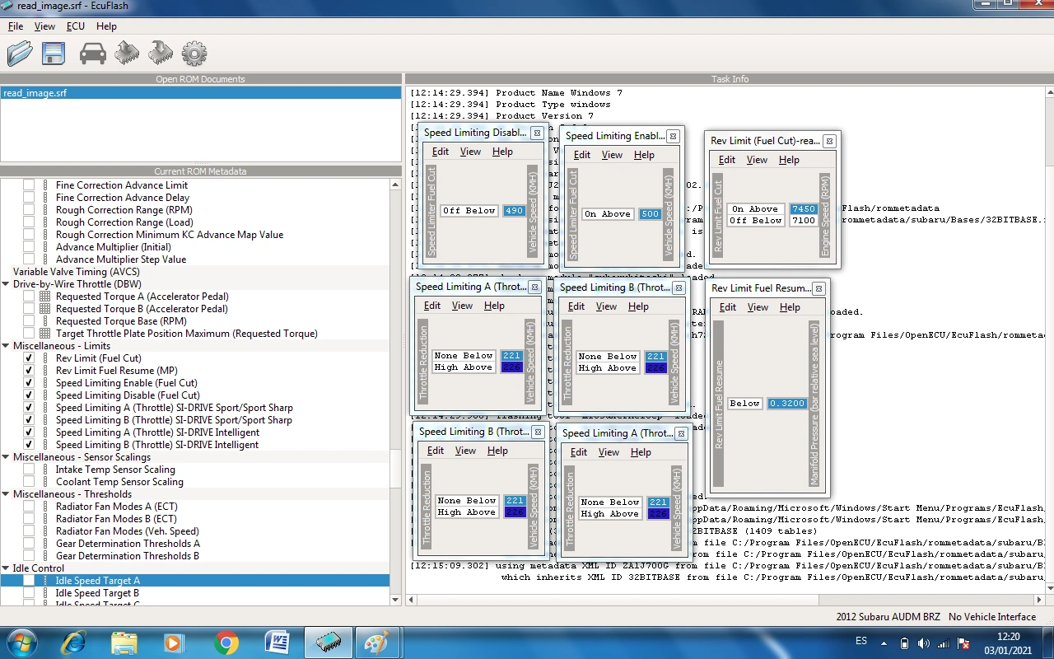Close the Speed Limiting Enable table window
This screenshot has width=1054, height=659.
(673, 136)
